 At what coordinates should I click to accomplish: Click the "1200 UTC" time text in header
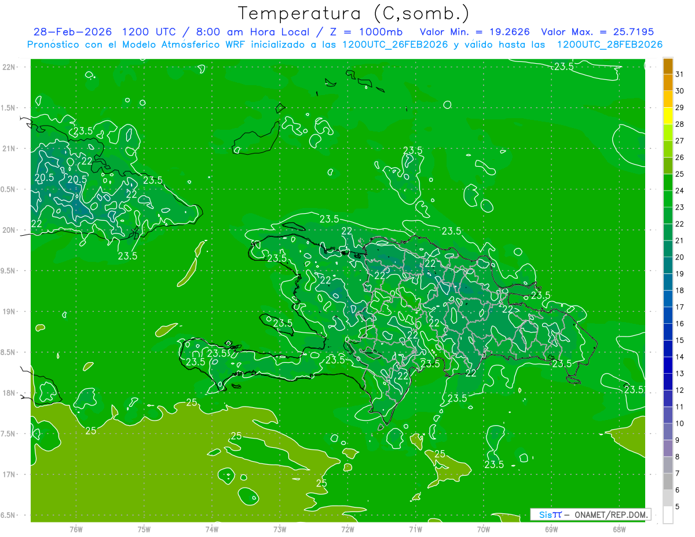tap(148, 32)
